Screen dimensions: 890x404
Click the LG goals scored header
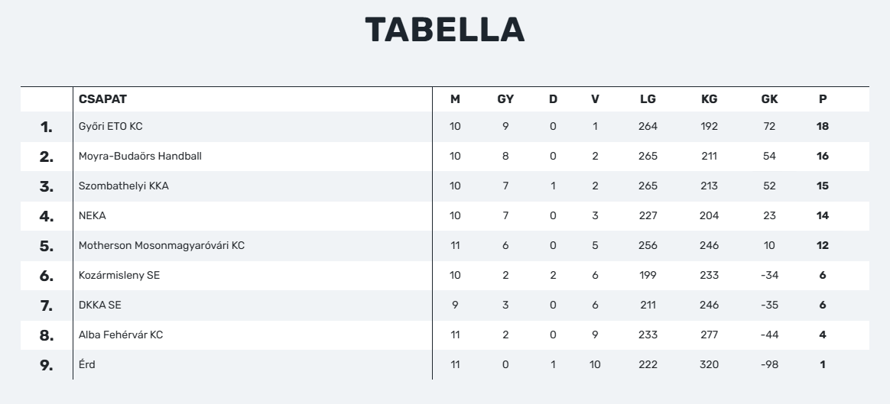pyautogui.click(x=648, y=99)
